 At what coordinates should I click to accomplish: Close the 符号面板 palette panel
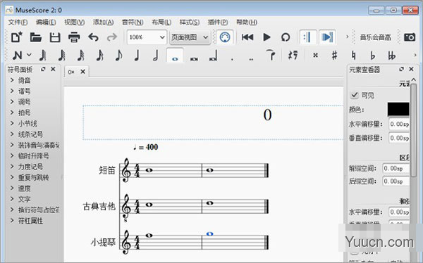pos(53,69)
